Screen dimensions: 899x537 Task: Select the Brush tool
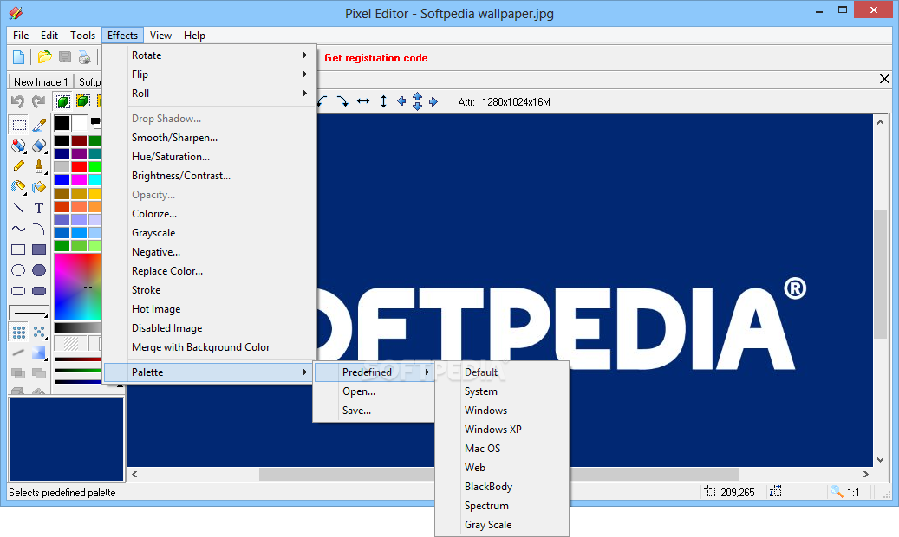coord(39,166)
